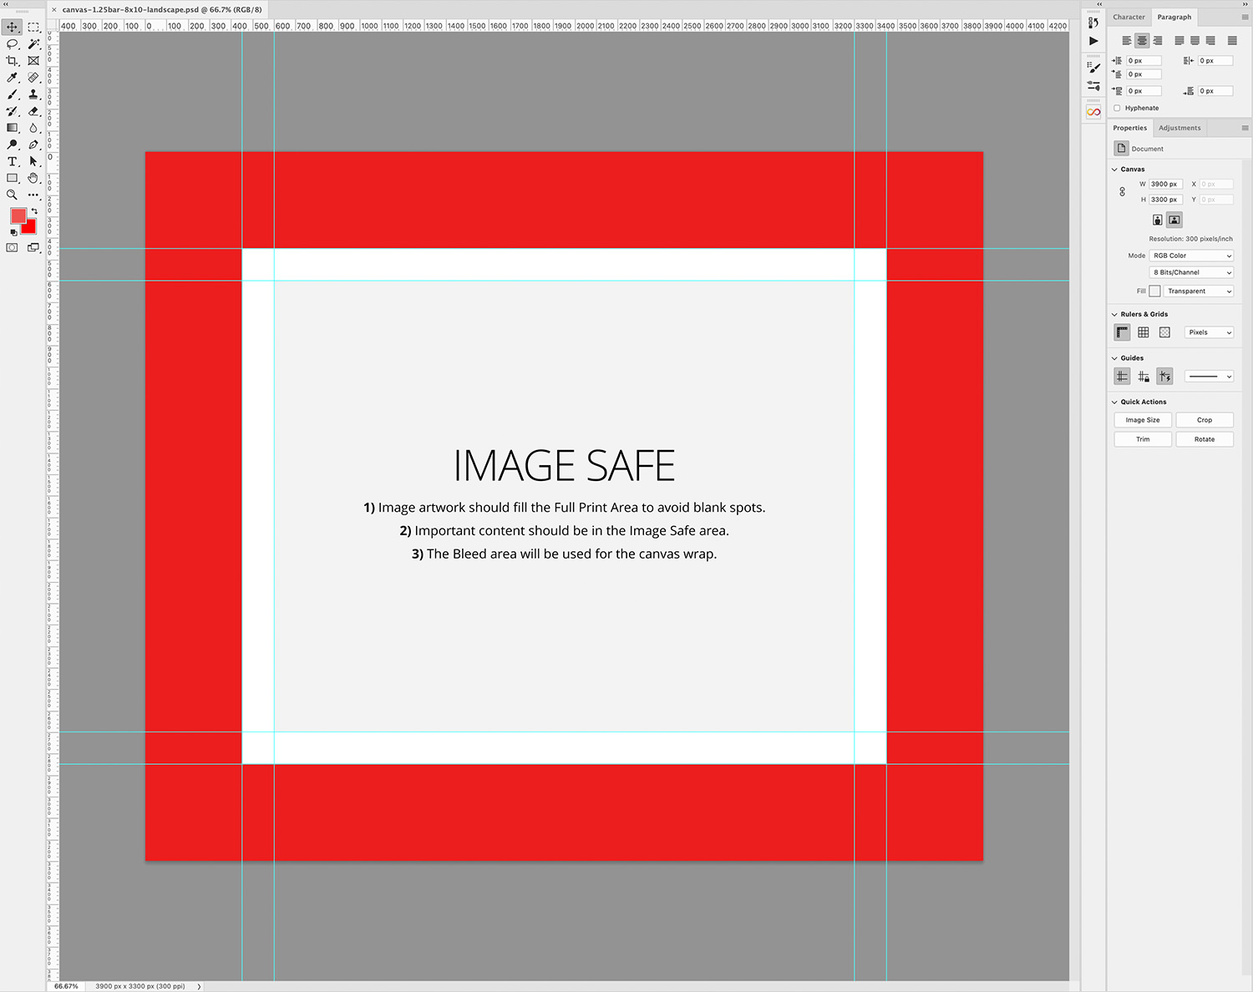
Task: Select the Eyedropper tool
Action: (x=13, y=78)
